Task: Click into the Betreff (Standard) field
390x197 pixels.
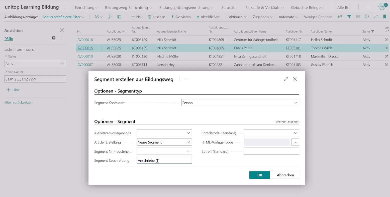Action: (271, 151)
